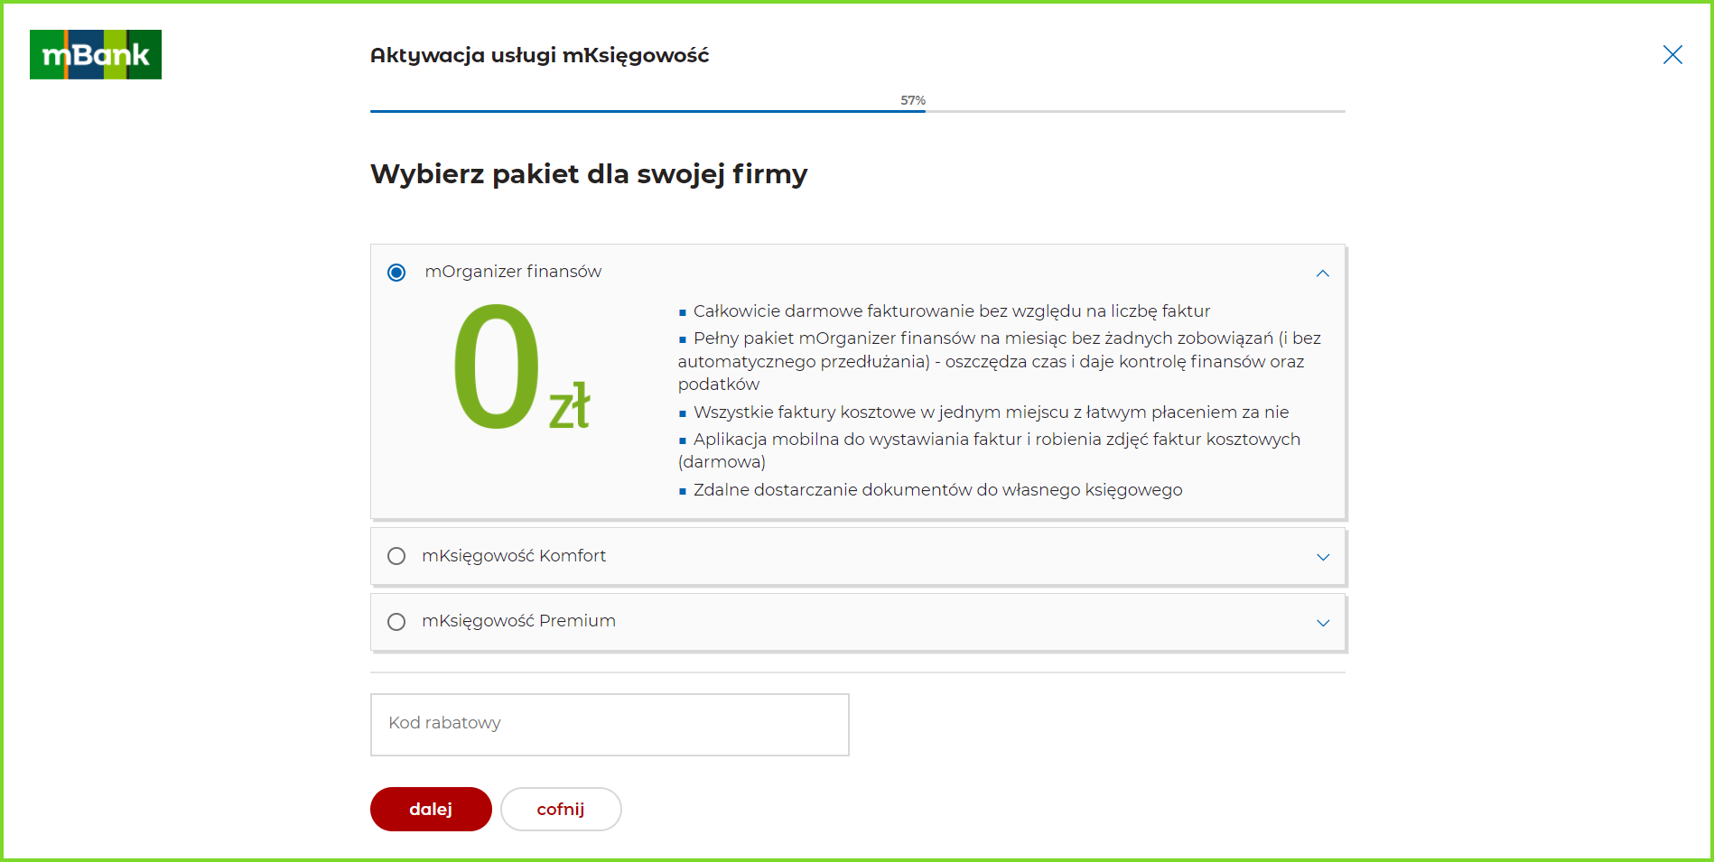This screenshot has width=1714, height=862.
Task: Collapse the mOrganizer finansów section chevron
Action: (1323, 273)
